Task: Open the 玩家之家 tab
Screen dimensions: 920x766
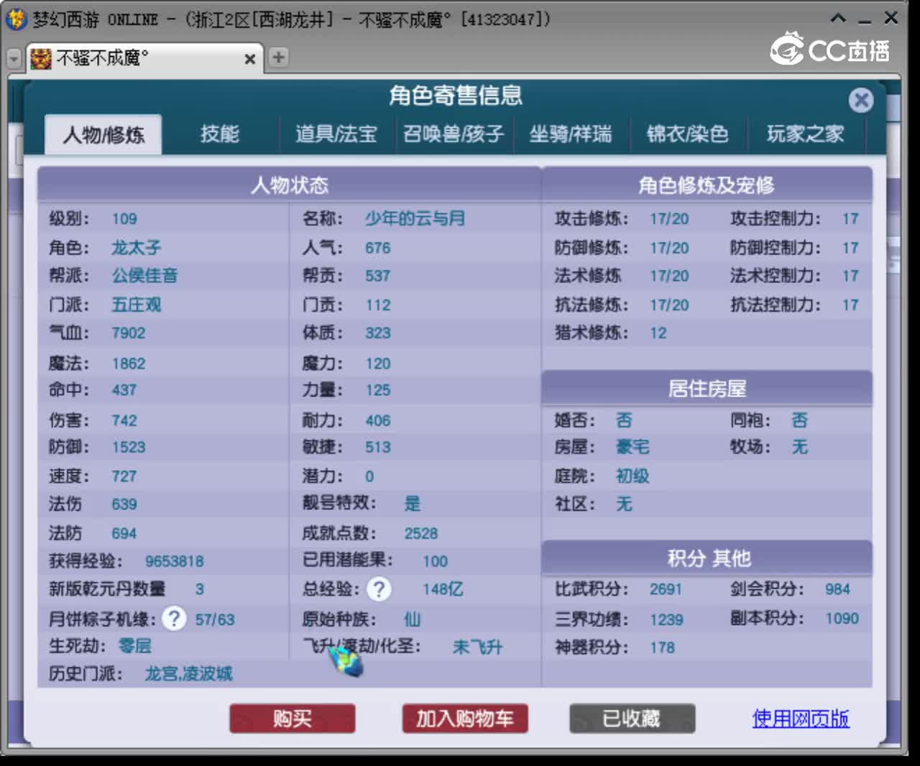Action: (x=805, y=134)
